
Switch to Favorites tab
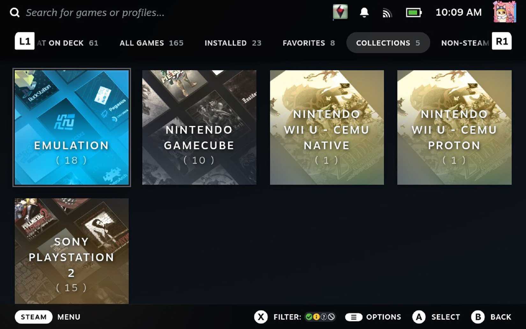[x=309, y=43]
